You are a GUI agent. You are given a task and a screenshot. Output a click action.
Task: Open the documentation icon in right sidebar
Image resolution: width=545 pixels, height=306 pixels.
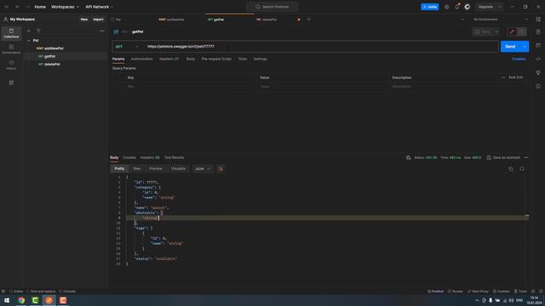[x=538, y=31]
